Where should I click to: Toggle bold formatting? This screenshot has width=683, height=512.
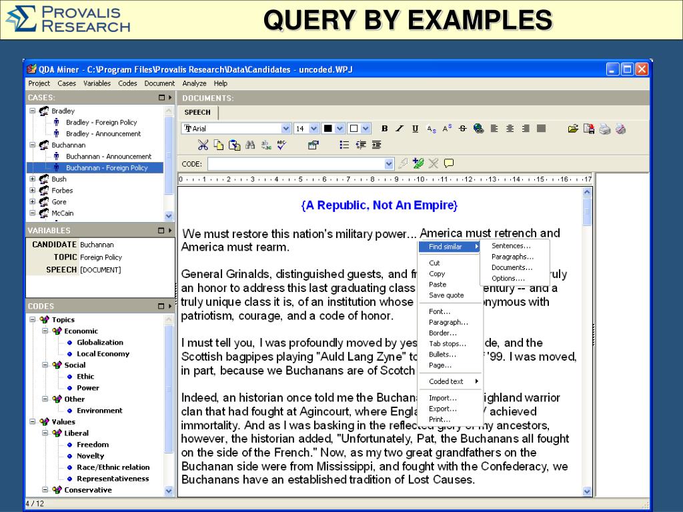click(384, 129)
